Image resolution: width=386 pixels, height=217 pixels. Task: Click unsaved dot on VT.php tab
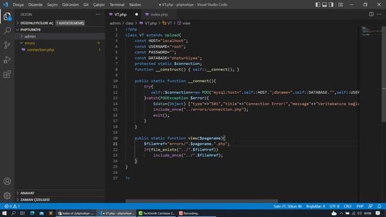pos(136,14)
